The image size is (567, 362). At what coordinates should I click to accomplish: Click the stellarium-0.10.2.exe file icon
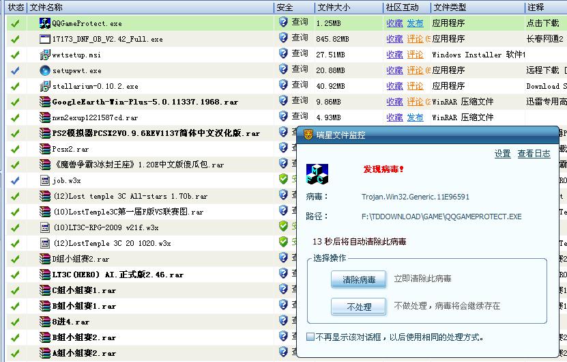pos(45,86)
